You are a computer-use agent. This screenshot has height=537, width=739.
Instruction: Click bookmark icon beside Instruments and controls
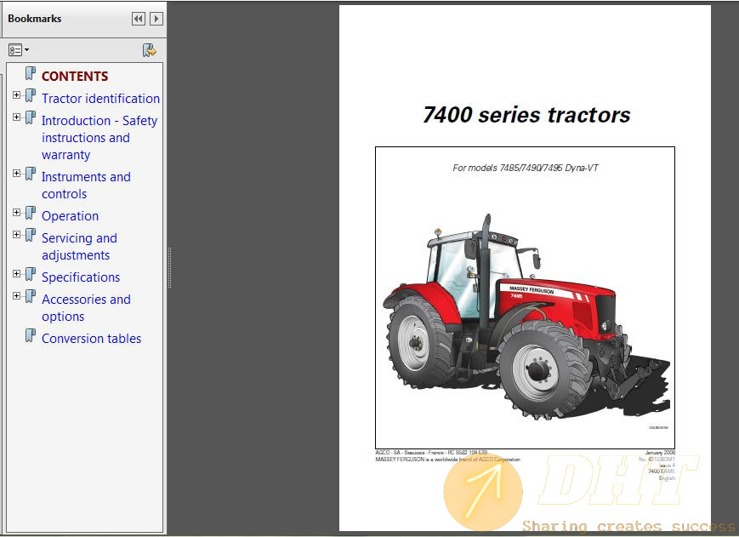point(30,174)
